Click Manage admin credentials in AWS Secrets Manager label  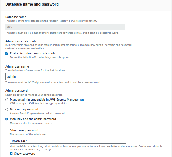point(44,100)
